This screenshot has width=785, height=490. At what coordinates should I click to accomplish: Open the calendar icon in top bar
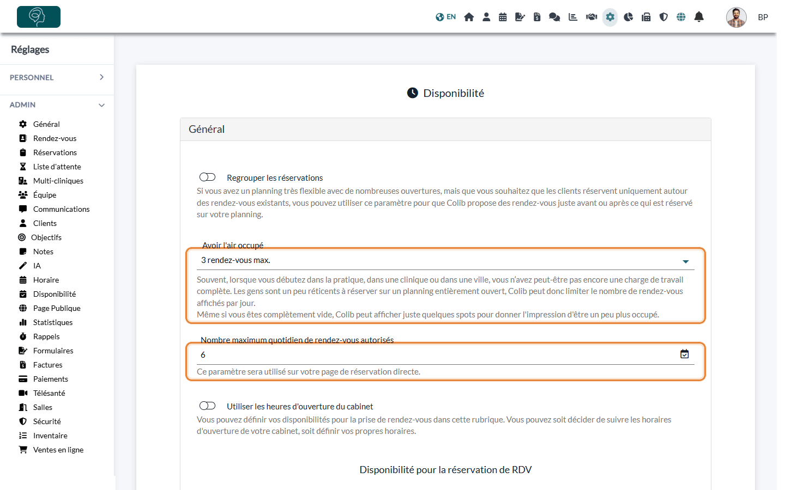pyautogui.click(x=503, y=17)
